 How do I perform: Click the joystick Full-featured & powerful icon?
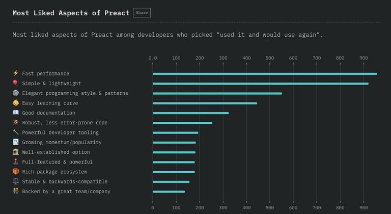(16, 162)
